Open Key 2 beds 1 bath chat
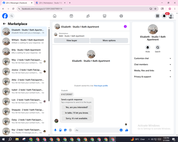 point(24,131)
